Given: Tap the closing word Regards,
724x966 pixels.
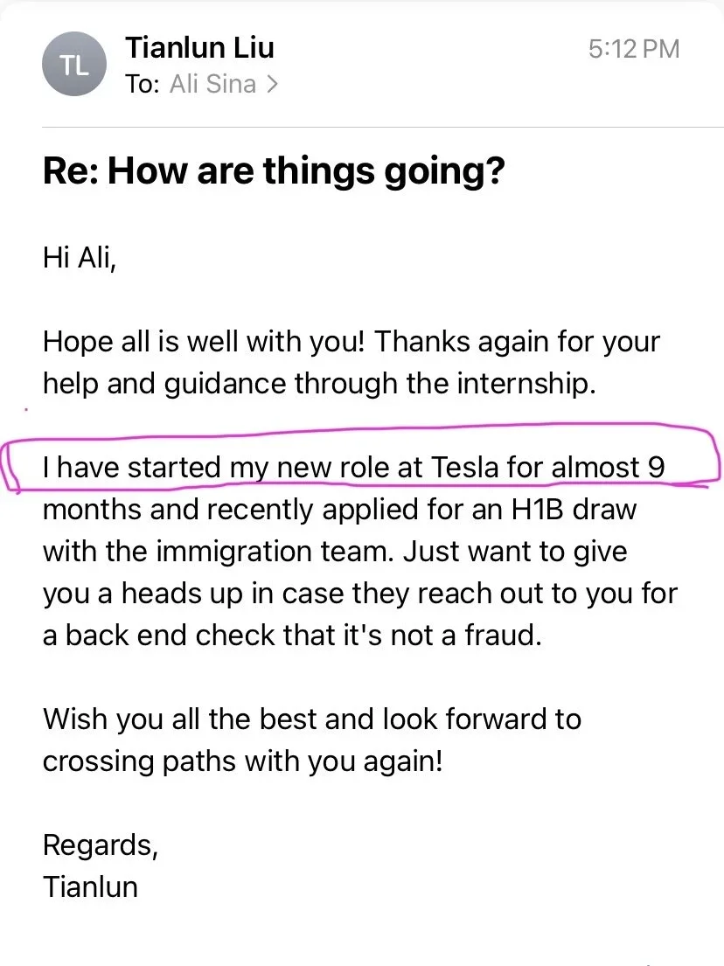Looking at the screenshot, I should 100,845.
